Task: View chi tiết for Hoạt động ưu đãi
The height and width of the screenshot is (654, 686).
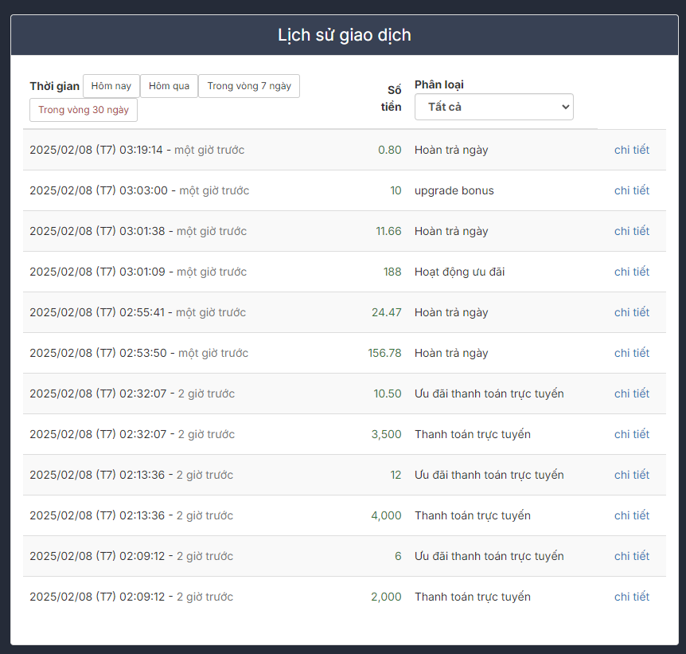Action: 631,272
